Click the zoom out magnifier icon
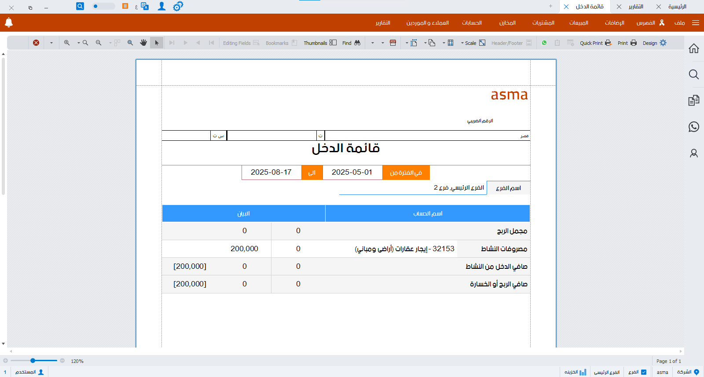The width and height of the screenshot is (704, 377). 99,43
